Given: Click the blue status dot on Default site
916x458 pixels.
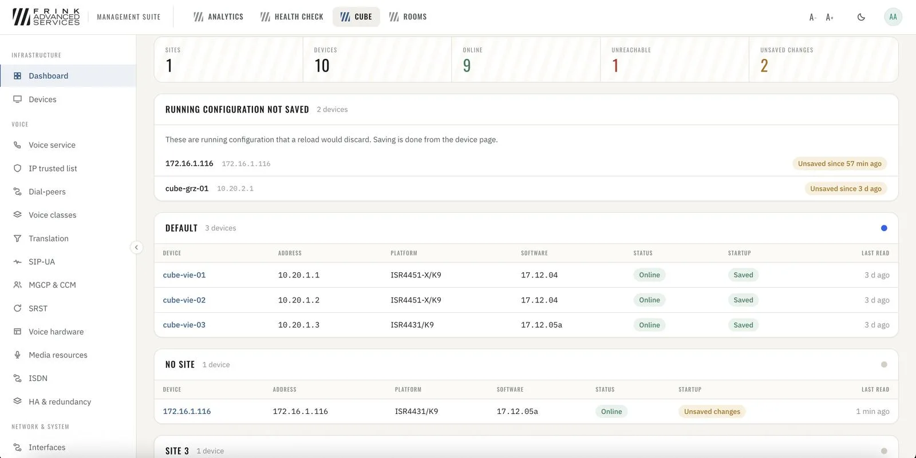Looking at the screenshot, I should tap(884, 228).
